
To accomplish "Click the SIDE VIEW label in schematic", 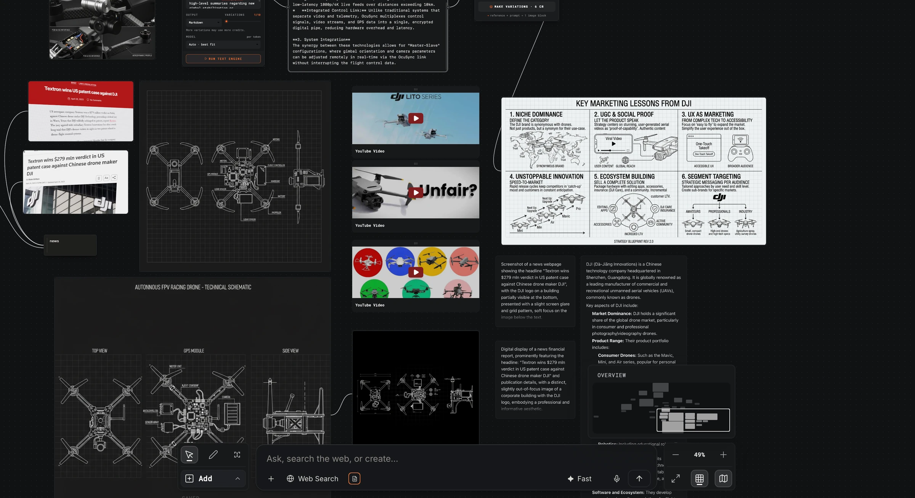I will pos(291,351).
